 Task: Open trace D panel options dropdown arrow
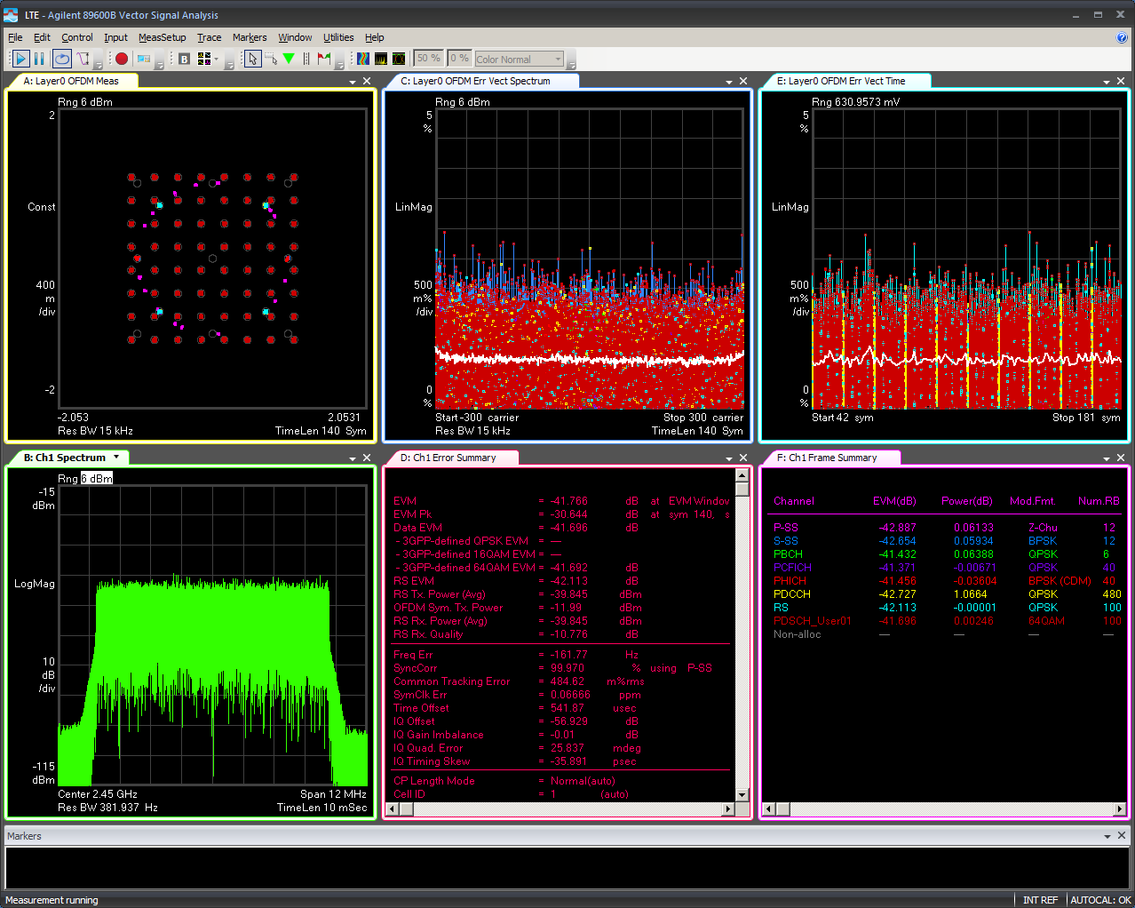tap(729, 458)
